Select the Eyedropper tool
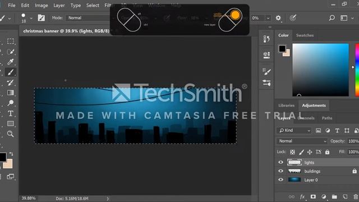Screen dimensions: 359x202 (10, 62)
